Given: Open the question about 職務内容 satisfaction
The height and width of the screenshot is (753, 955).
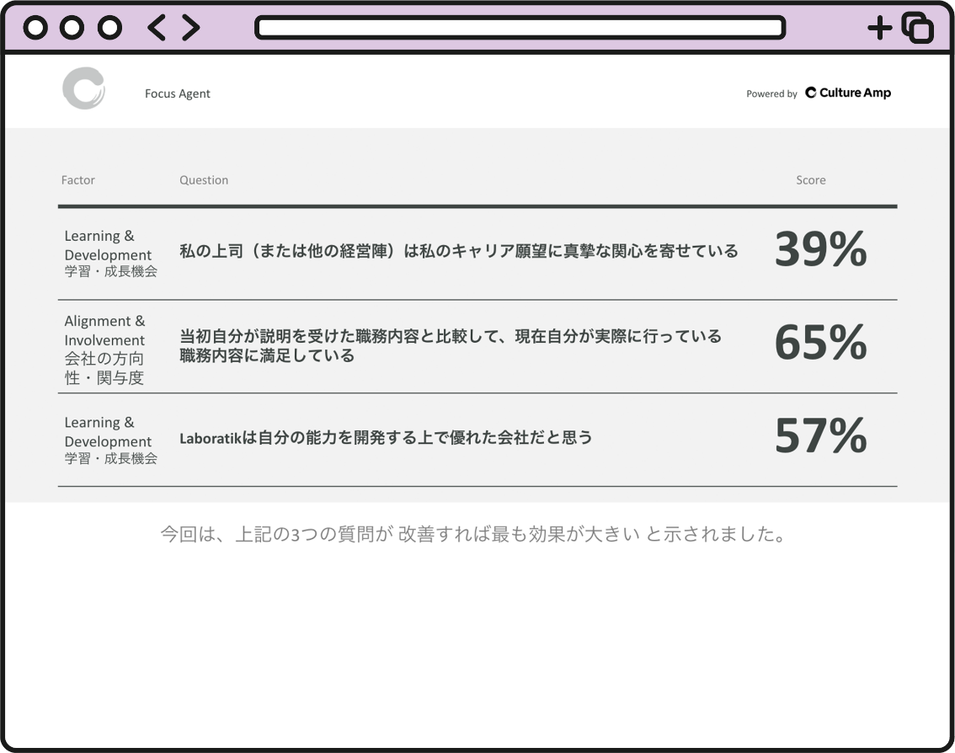Looking at the screenshot, I should click(451, 345).
